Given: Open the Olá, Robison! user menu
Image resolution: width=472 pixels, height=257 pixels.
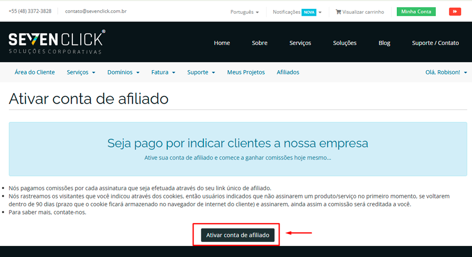Looking at the screenshot, I should (446, 72).
